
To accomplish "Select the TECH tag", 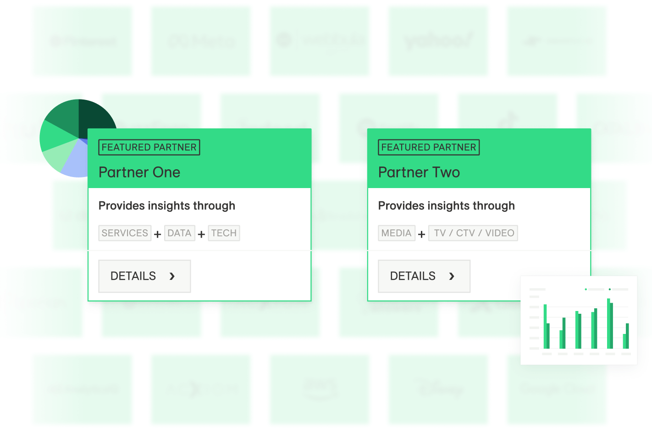I will click(x=224, y=233).
